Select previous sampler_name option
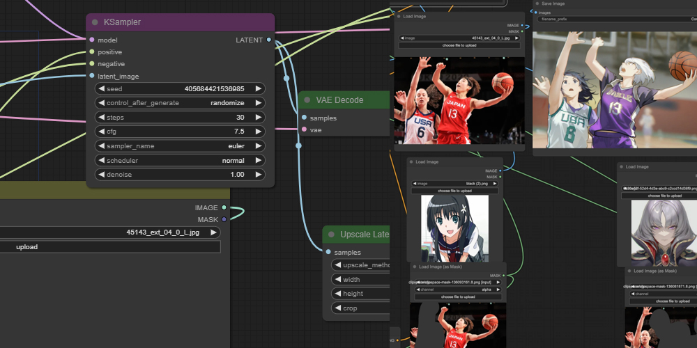Image resolution: width=697 pixels, height=348 pixels. (x=101, y=145)
